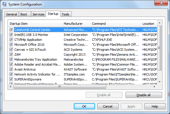The height and width of the screenshot is (114, 170).
Task: Click the Intel Corporation manufacturer cell
Action: [x=76, y=35]
